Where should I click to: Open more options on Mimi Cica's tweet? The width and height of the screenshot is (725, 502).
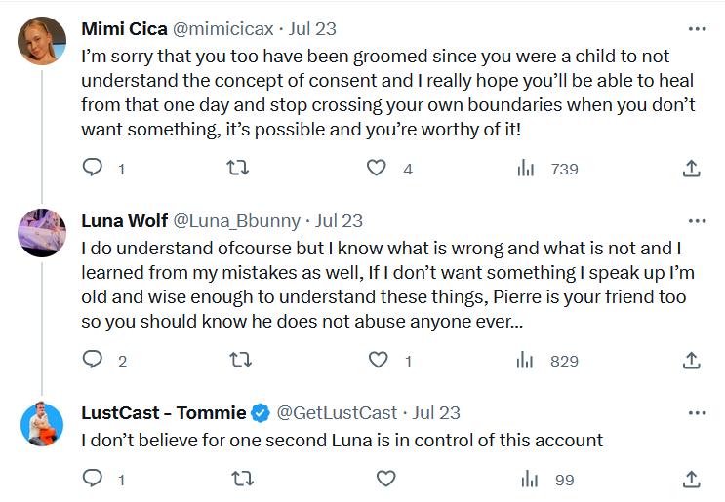[x=697, y=29]
